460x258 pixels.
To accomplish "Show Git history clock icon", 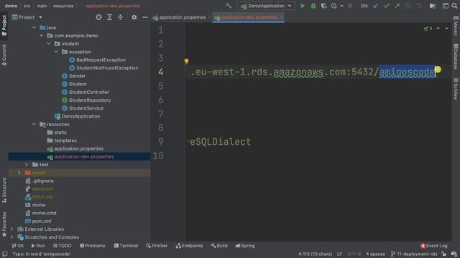I will (x=408, y=6).
